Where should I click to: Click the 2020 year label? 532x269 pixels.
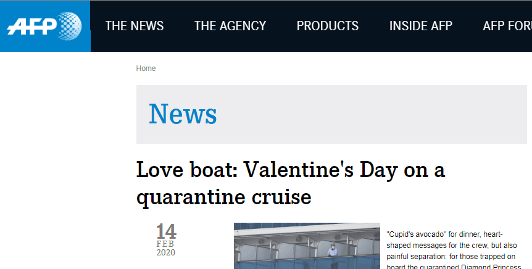point(166,252)
